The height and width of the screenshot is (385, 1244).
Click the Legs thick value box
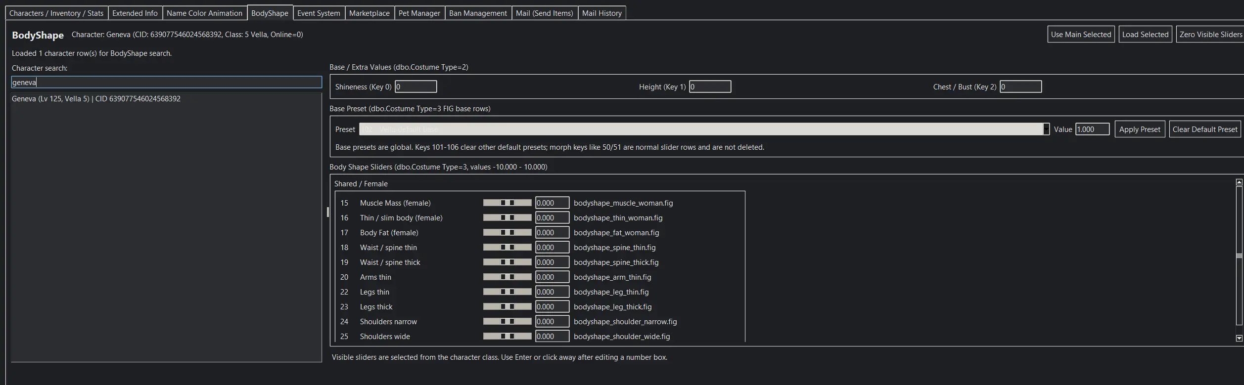point(552,306)
